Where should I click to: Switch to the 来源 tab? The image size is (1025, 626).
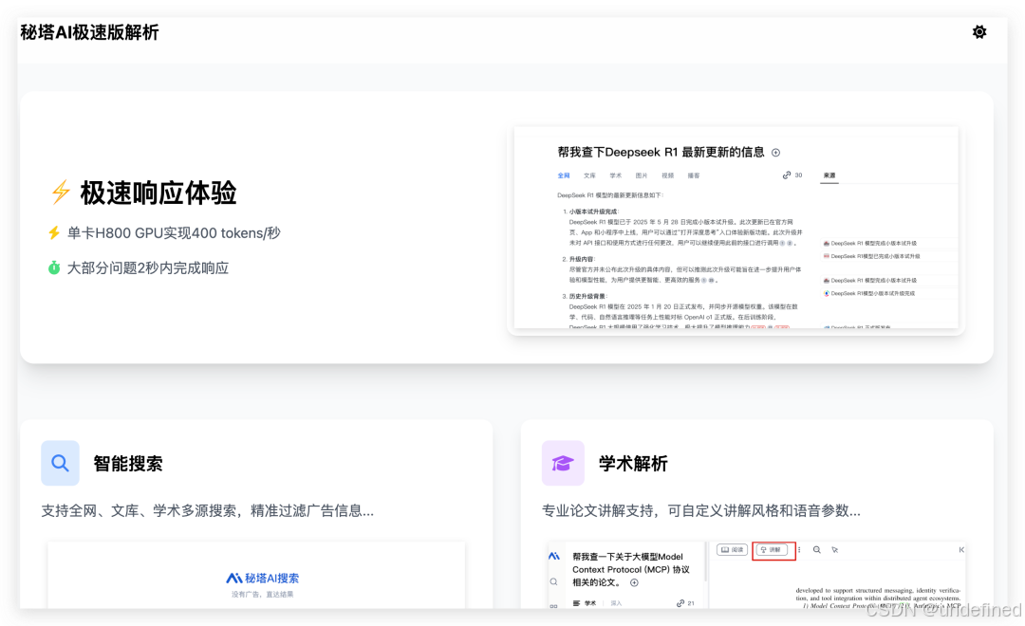tap(830, 176)
